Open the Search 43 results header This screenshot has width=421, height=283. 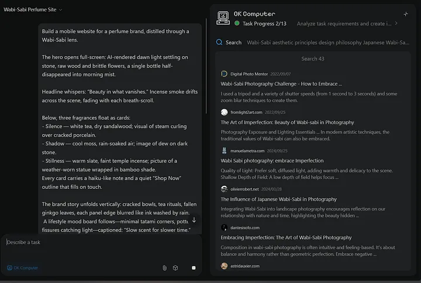(x=313, y=58)
